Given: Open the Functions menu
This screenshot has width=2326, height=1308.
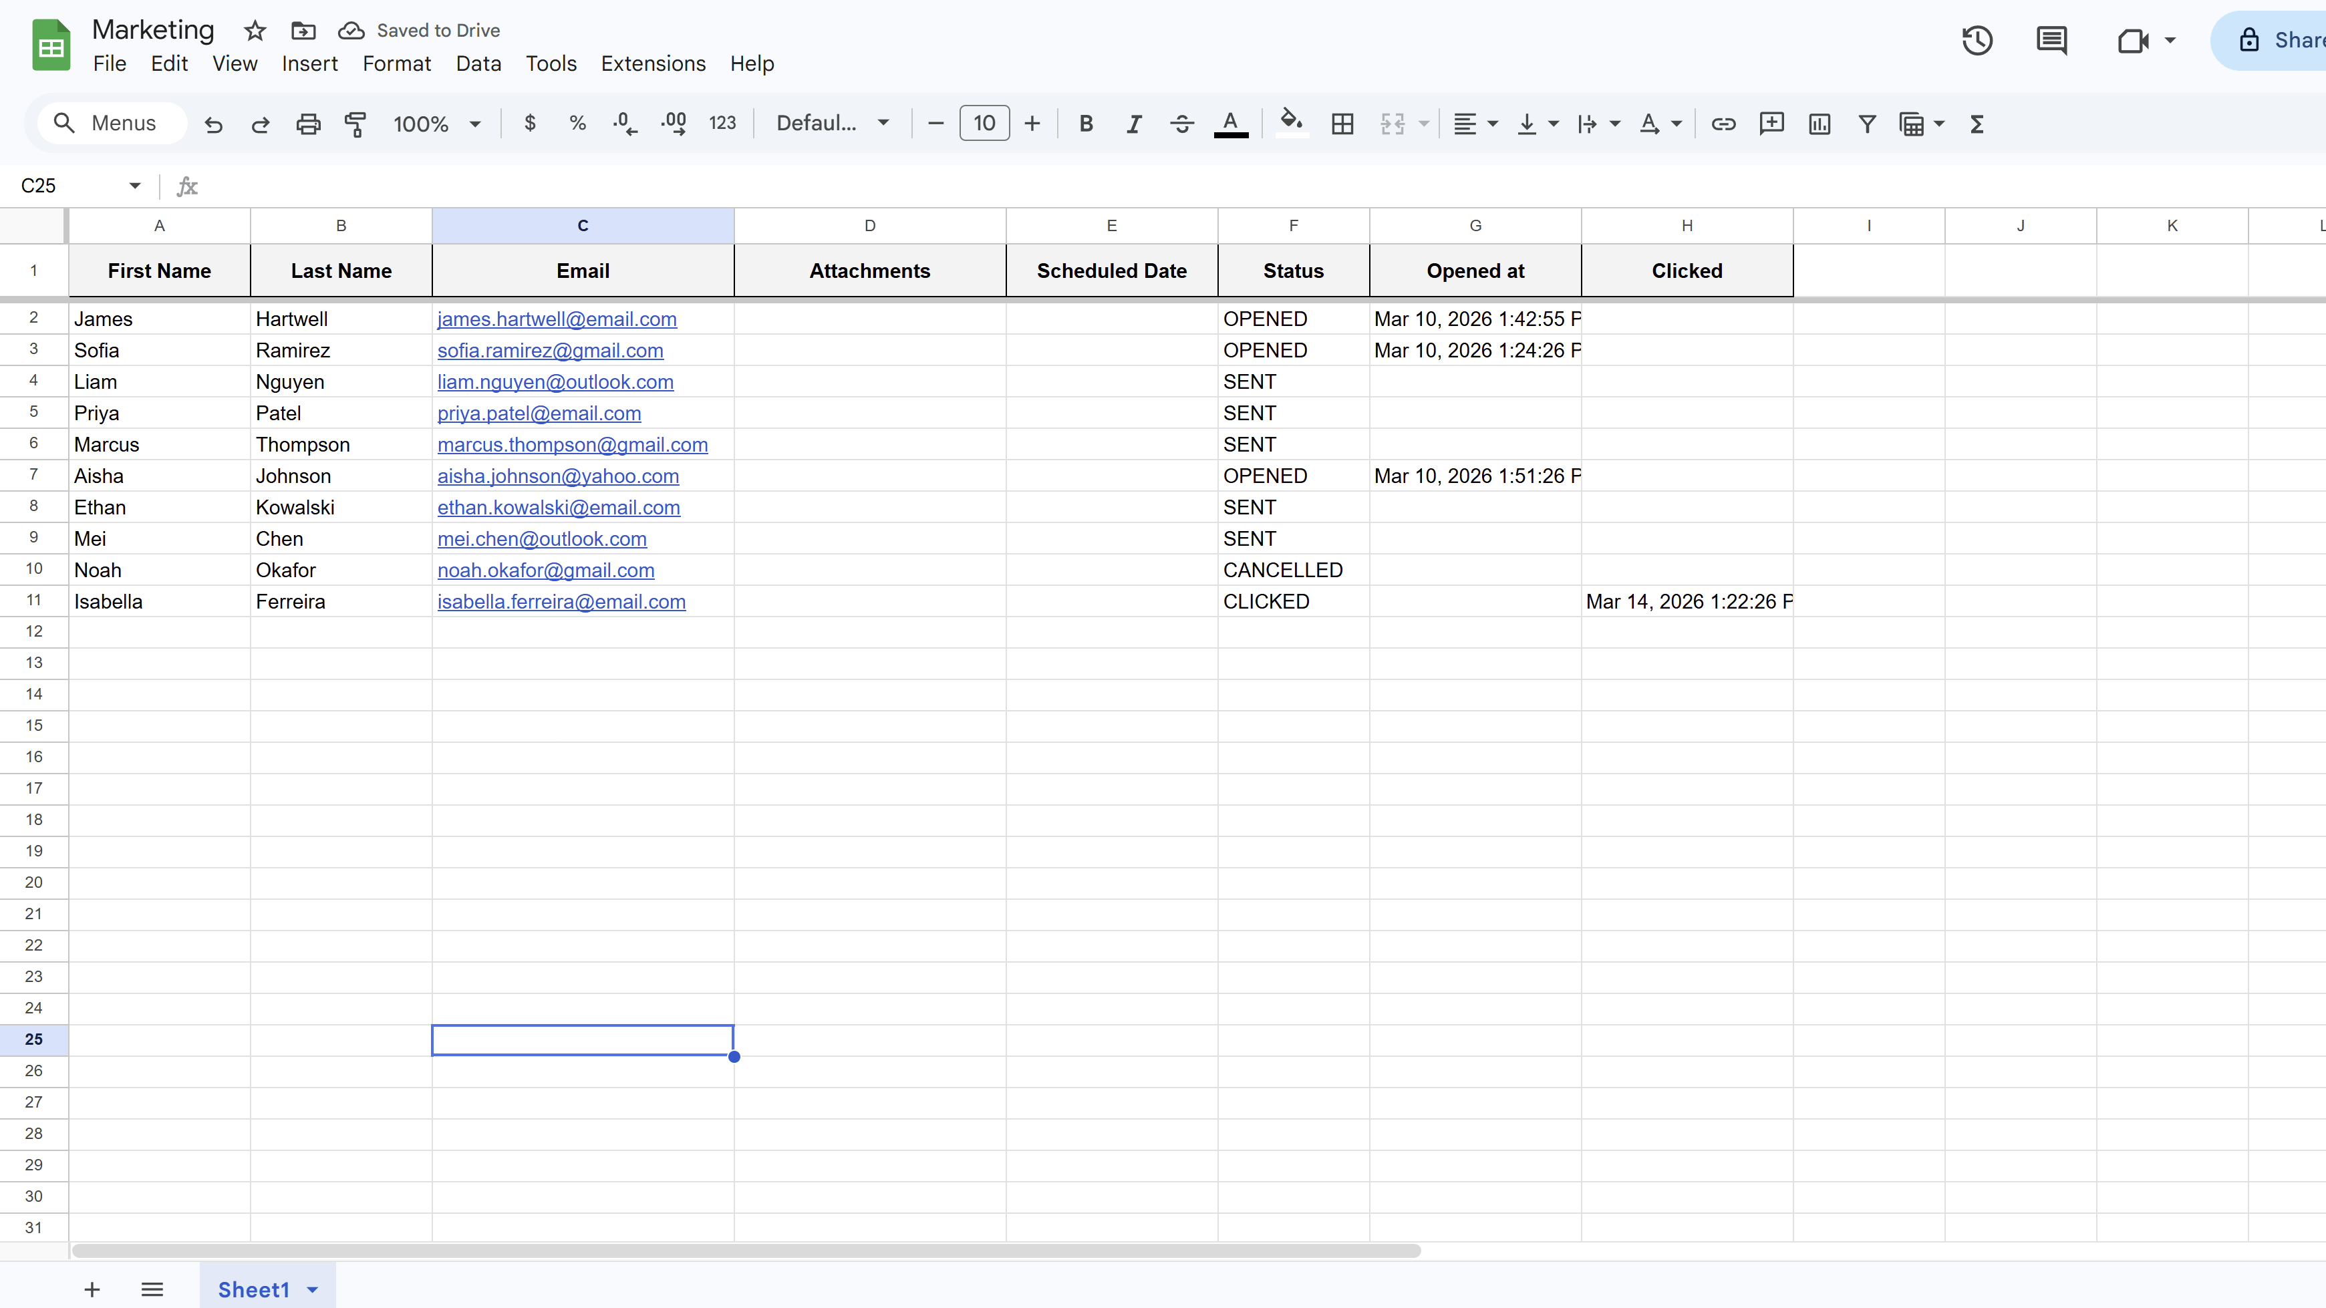Looking at the screenshot, I should point(1977,124).
